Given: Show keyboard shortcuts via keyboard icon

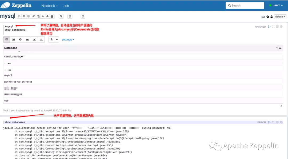Looking at the screenshot, I should point(263,17).
